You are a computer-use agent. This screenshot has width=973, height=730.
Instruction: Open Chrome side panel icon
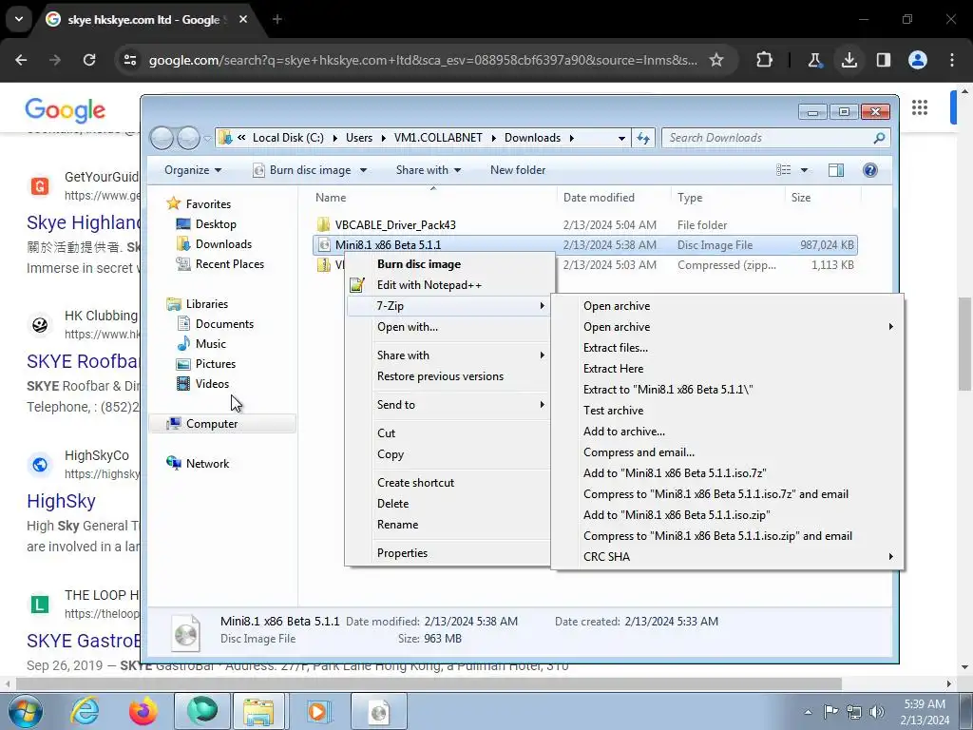[884, 60]
